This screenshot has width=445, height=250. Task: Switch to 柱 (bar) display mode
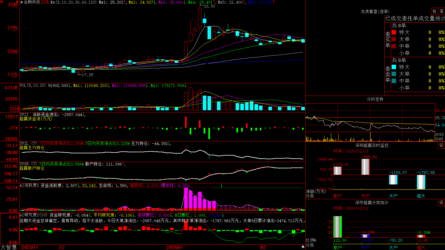[434, 11]
